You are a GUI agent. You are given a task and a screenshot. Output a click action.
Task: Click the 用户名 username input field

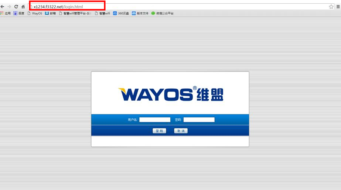(x=155, y=120)
